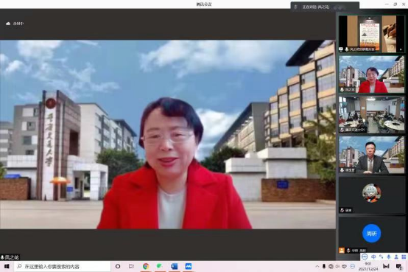Open the Tencent Meeting taskbar icon
Image resolution: width=408 pixels, height=272 pixels.
pos(188,266)
